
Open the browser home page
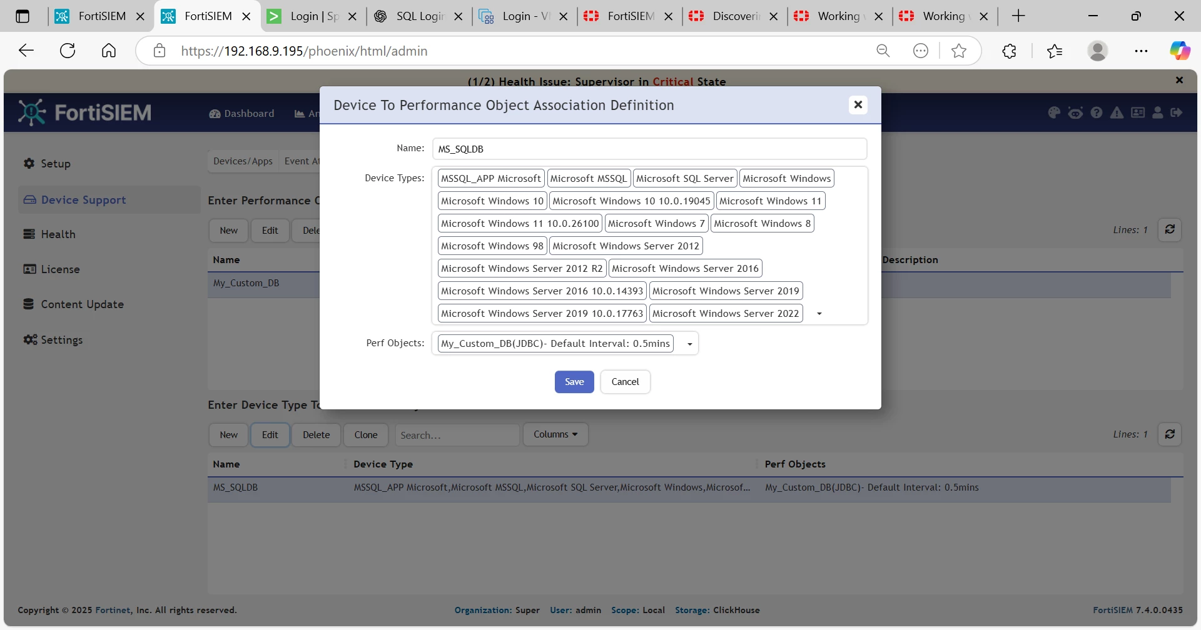point(109,51)
